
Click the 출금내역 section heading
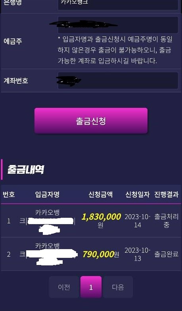[25, 170]
